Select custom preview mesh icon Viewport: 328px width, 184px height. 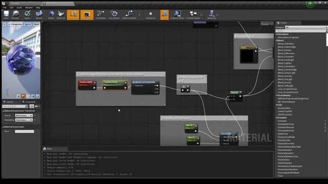click(x=37, y=96)
